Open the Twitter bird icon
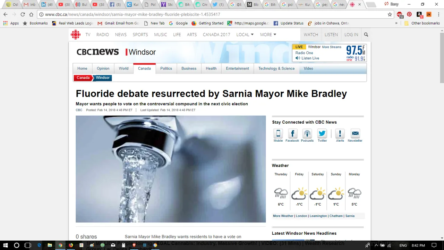Image resolution: width=444 pixels, height=250 pixels. (x=322, y=133)
